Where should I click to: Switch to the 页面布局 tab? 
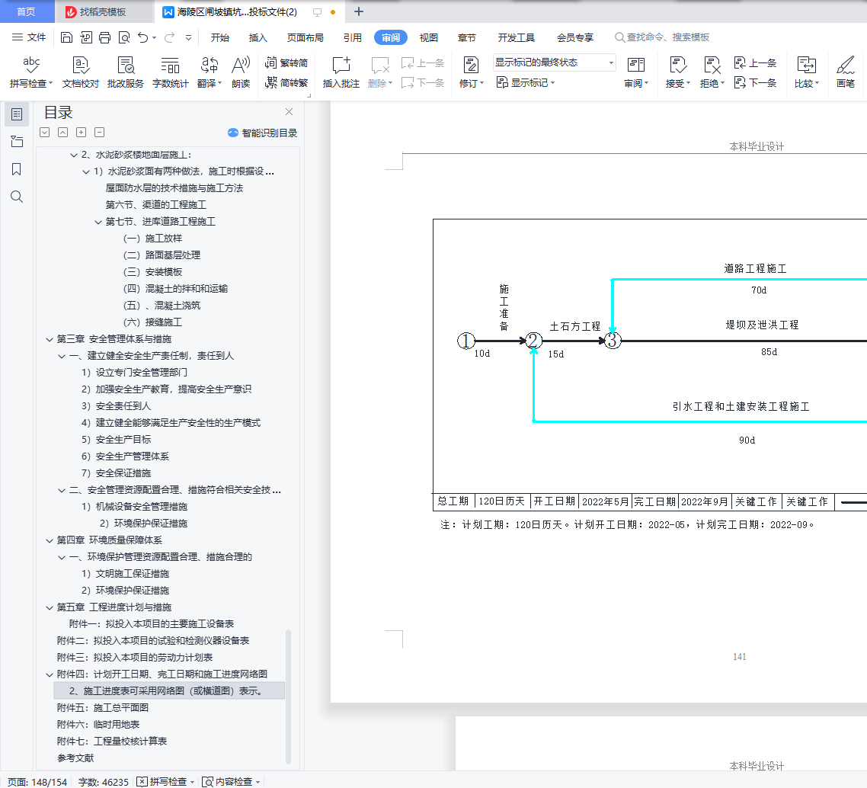pos(306,37)
